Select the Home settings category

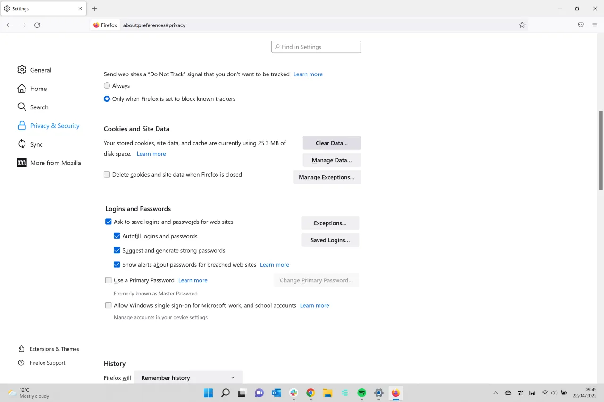(32, 89)
